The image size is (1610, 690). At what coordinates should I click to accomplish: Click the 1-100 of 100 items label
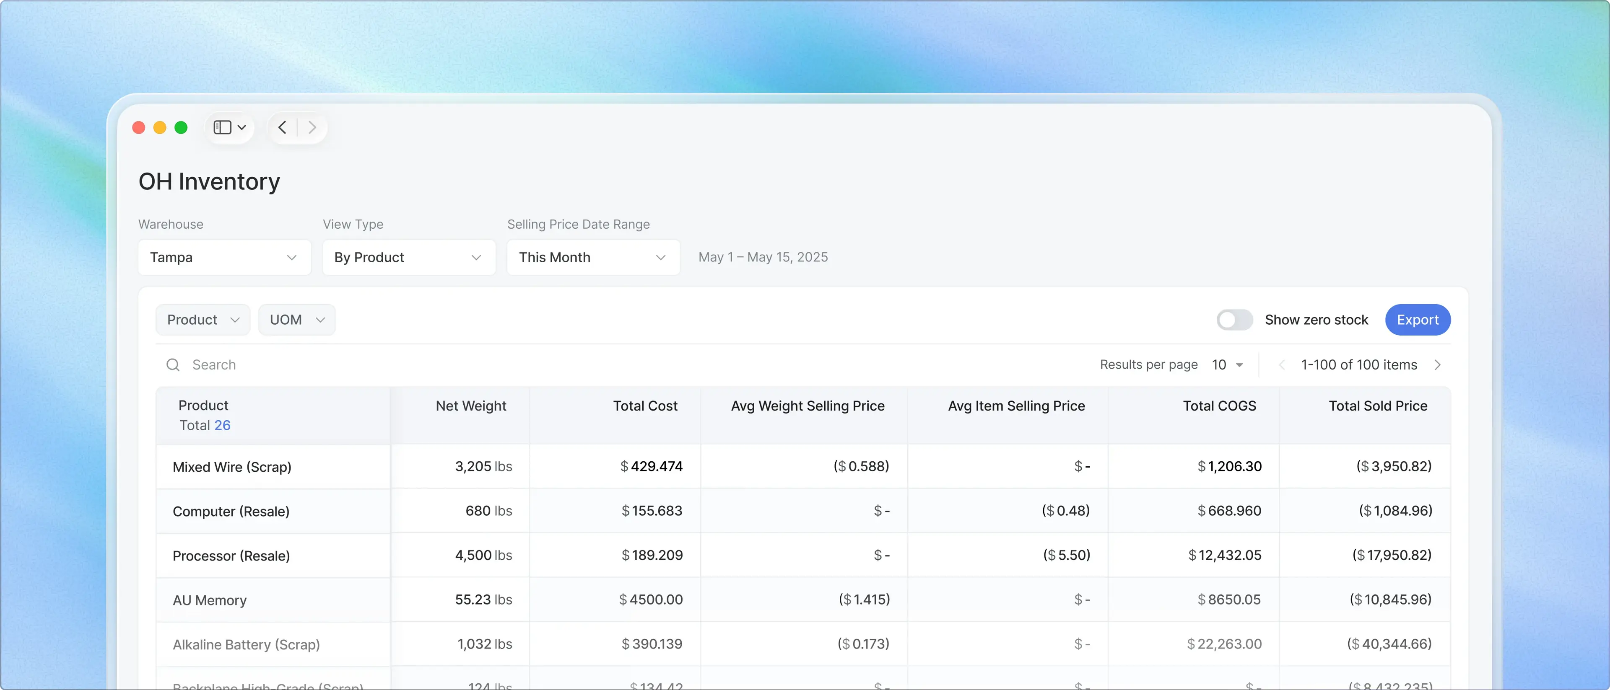(x=1359, y=364)
